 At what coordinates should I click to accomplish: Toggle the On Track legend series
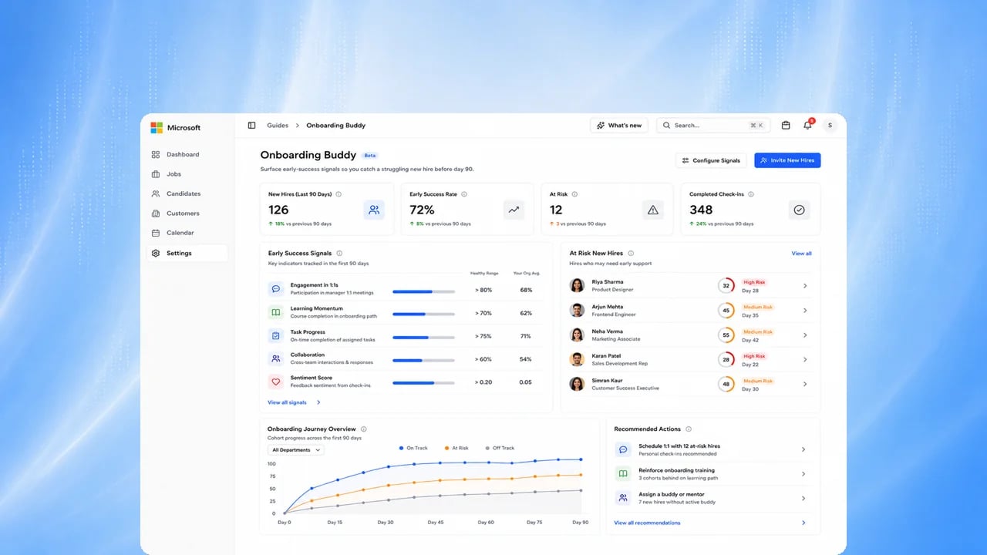[x=413, y=448]
